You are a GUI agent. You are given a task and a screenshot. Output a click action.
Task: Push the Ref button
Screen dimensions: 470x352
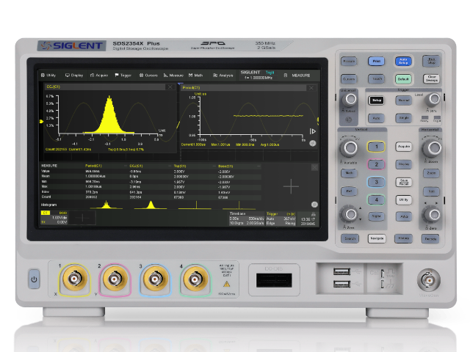click(349, 191)
